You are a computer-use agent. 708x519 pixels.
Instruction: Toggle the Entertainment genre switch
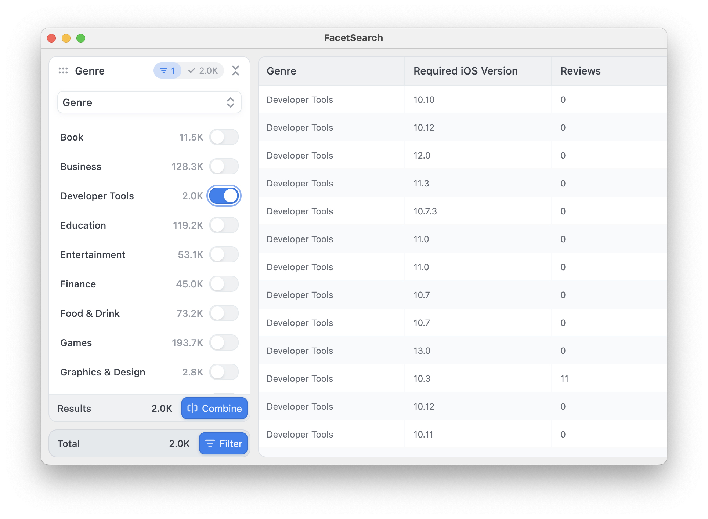tap(224, 255)
